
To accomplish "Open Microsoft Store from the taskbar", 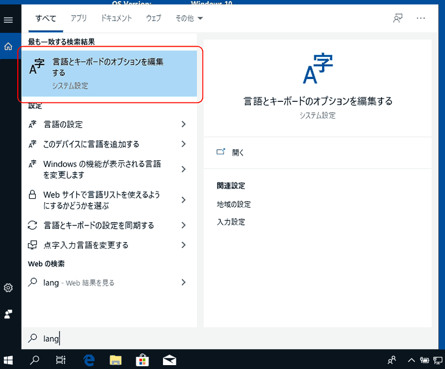I will pos(142,360).
